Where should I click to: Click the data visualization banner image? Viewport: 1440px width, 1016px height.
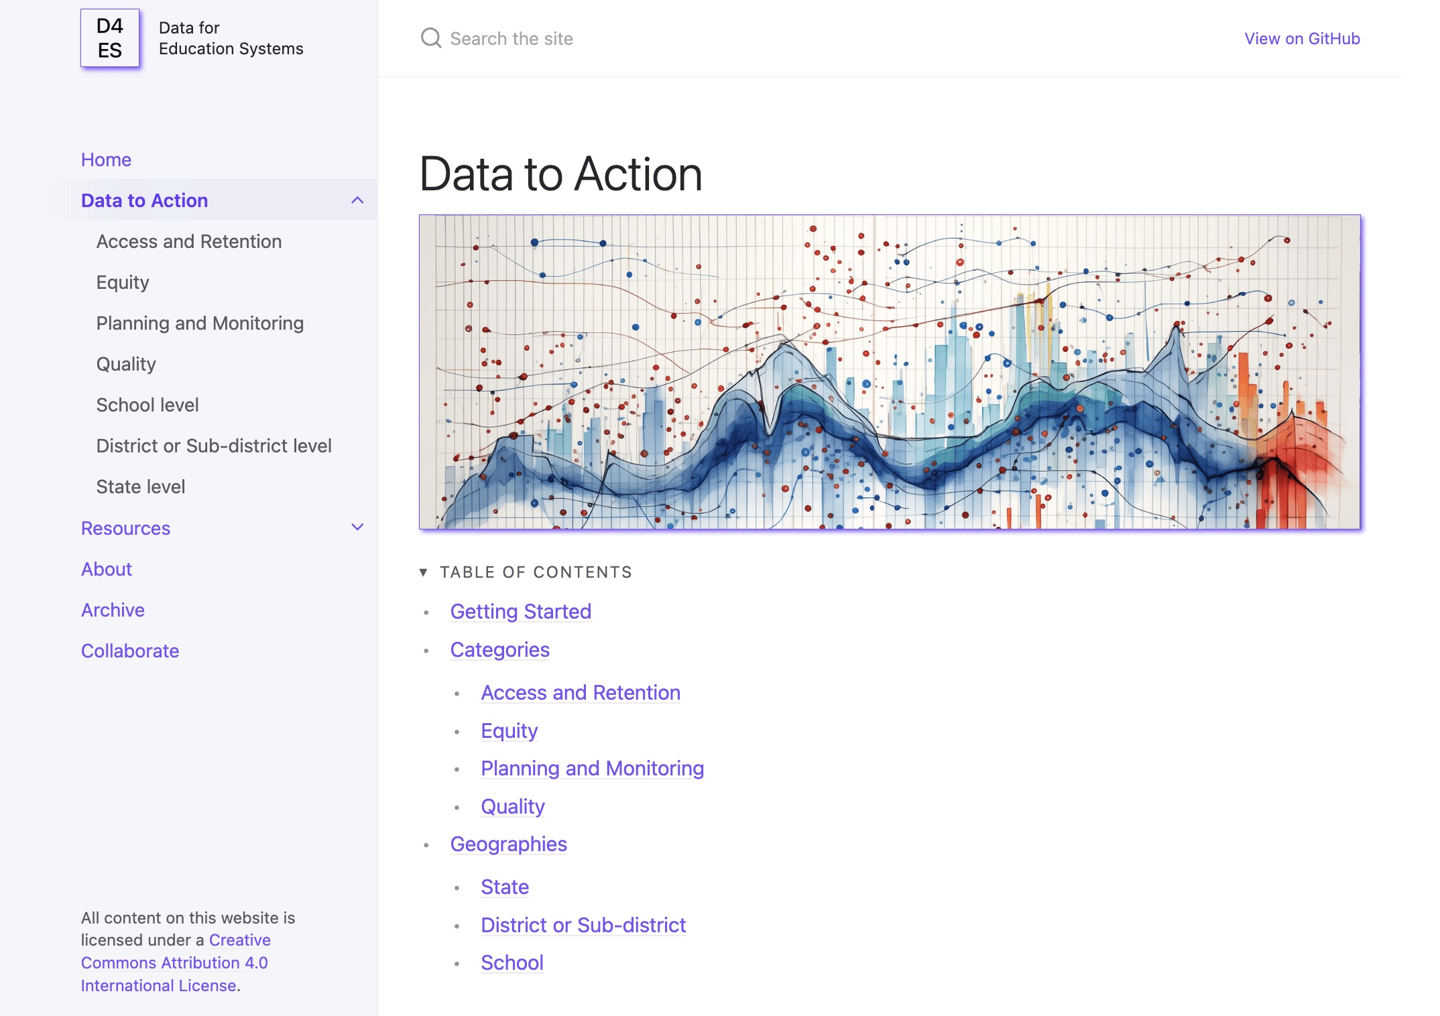click(x=889, y=372)
